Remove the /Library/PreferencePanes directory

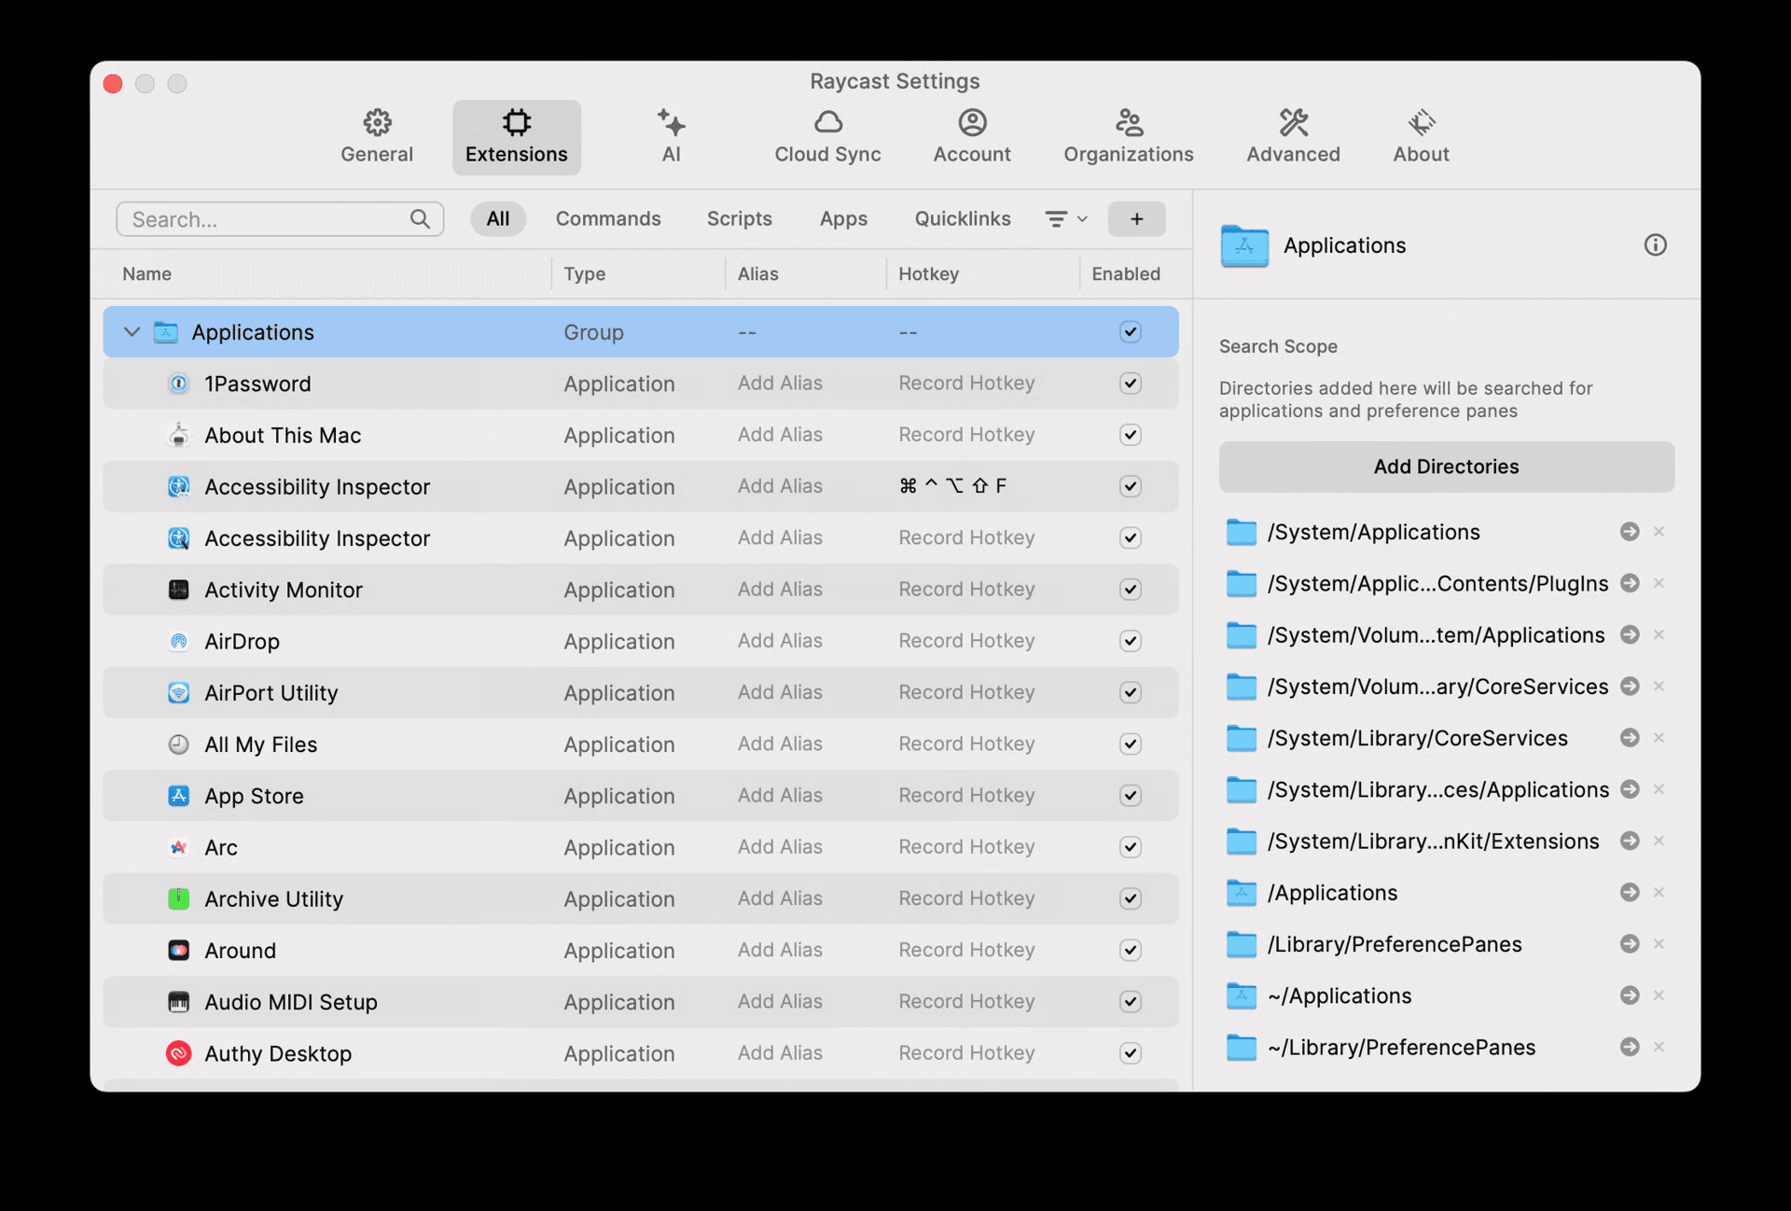tap(1659, 943)
